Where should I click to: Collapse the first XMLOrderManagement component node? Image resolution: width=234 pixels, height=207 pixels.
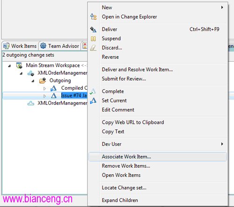21,73
